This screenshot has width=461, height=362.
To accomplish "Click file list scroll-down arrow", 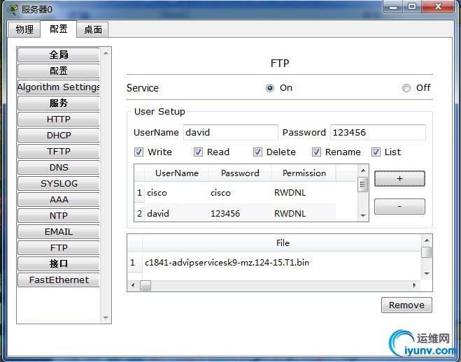I will point(427,274).
